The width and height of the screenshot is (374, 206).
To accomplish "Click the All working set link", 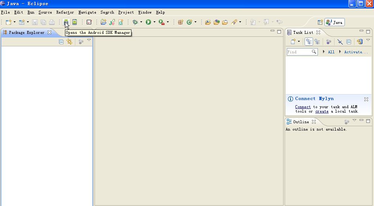I will 331,52.
